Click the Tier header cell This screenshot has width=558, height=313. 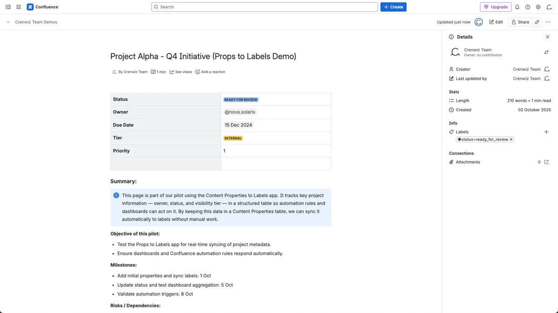point(166,138)
